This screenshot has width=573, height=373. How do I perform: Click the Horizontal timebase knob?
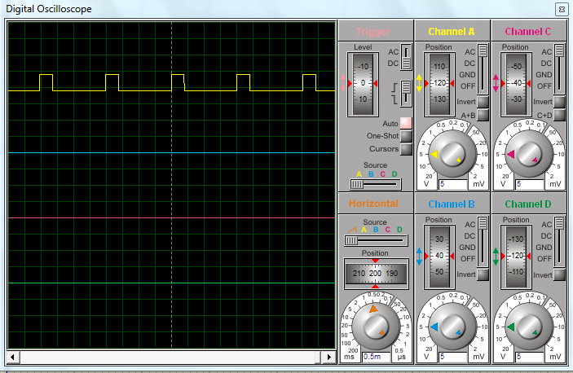[376, 327]
